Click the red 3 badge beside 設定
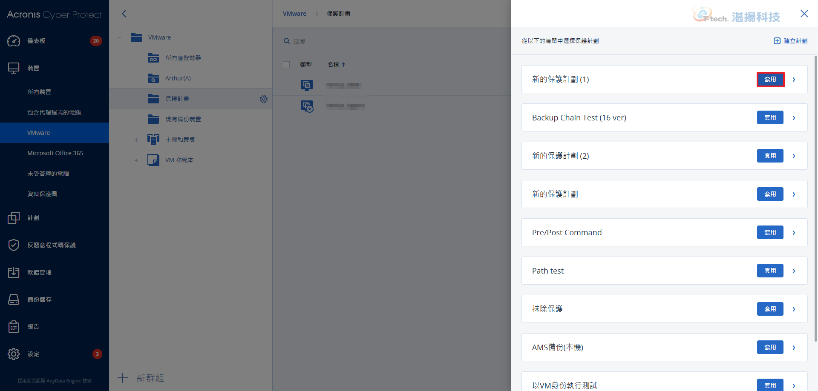Viewport: 818px width, 391px height. [97, 354]
